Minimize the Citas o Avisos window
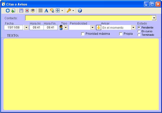The height and width of the screenshot is (113, 162). (x=146, y=4)
